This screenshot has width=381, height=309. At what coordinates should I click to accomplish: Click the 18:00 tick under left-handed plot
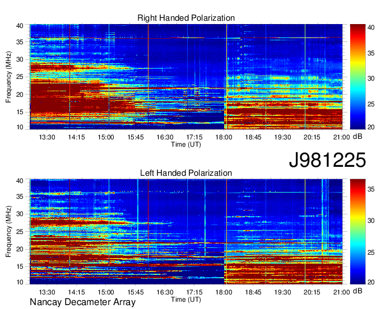pyautogui.click(x=224, y=292)
